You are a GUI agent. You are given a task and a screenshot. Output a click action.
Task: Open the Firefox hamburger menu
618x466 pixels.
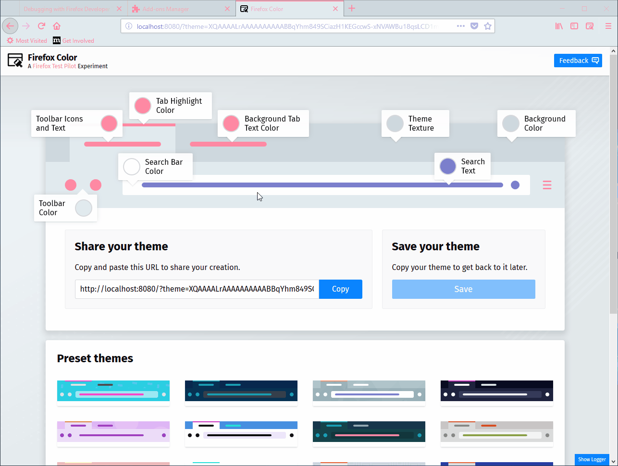608,26
